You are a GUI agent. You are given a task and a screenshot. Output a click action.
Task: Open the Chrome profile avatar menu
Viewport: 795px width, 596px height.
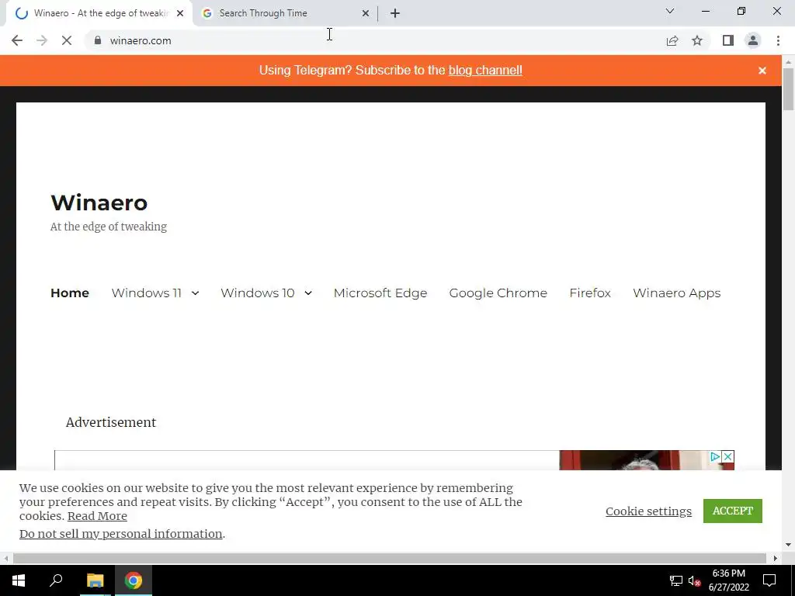pos(753,40)
